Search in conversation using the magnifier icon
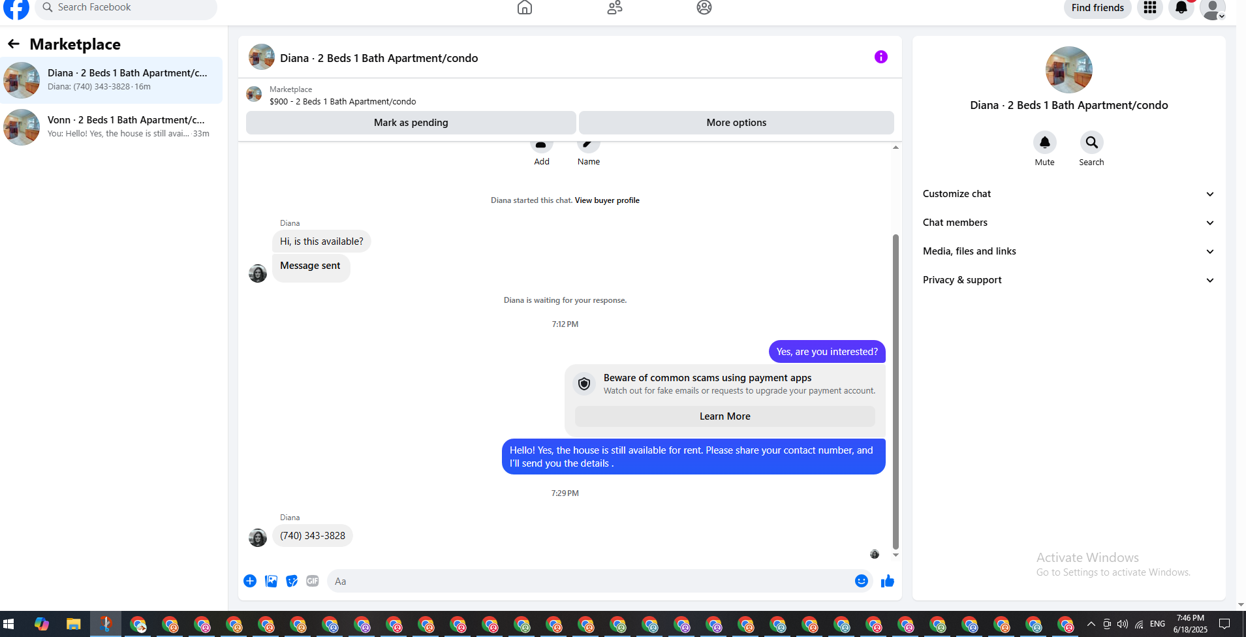The height and width of the screenshot is (637, 1246). pos(1091,142)
